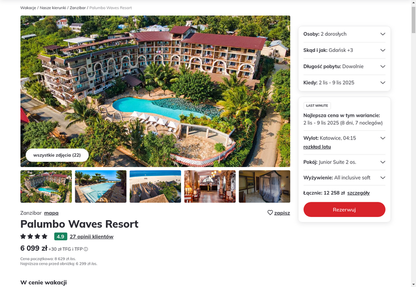Select the canopy bed room thumbnail
This screenshot has height=287, width=416.
[264, 186]
